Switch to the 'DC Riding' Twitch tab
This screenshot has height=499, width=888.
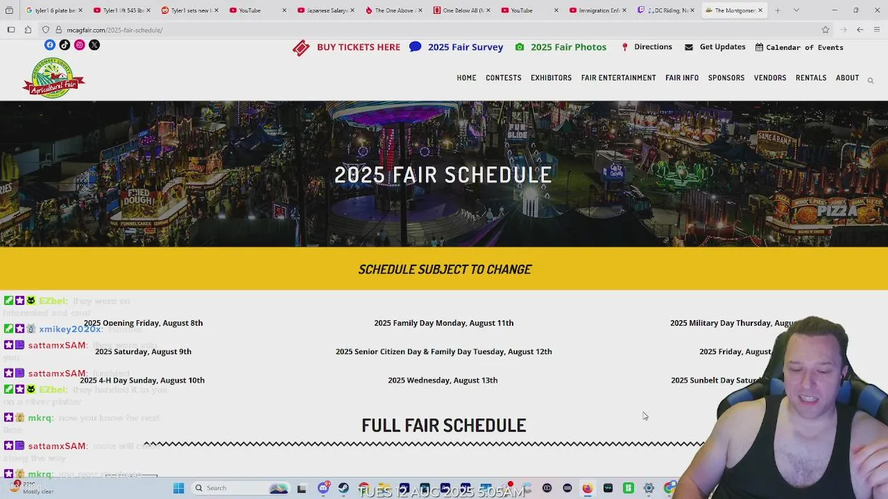(665, 10)
